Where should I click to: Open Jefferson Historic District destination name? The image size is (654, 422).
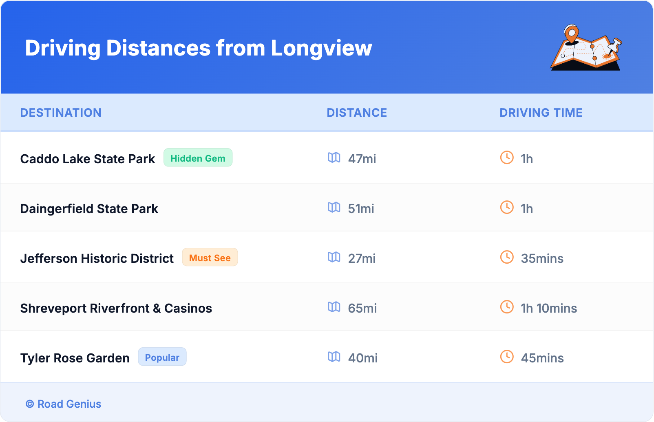coord(97,258)
